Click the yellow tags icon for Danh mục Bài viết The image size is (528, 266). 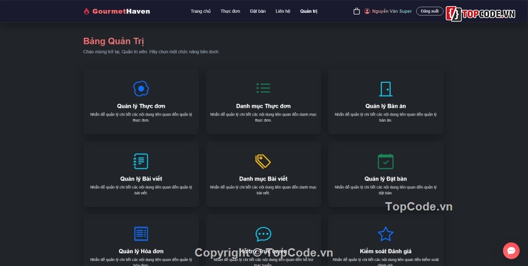click(x=263, y=161)
